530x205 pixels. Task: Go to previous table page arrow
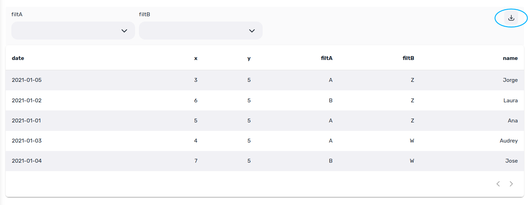(x=498, y=184)
